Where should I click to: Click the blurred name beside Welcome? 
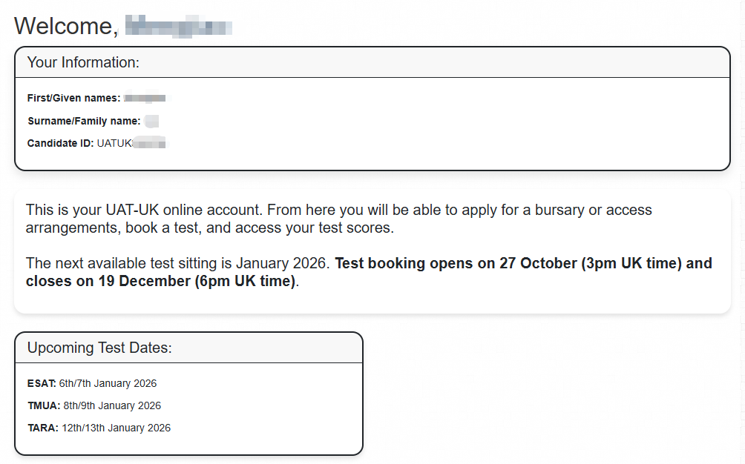point(179,27)
